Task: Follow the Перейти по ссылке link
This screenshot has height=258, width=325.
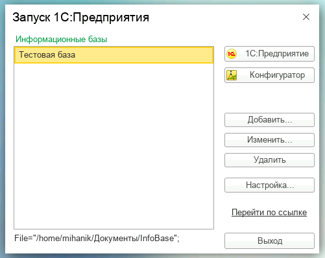Action: [269, 213]
